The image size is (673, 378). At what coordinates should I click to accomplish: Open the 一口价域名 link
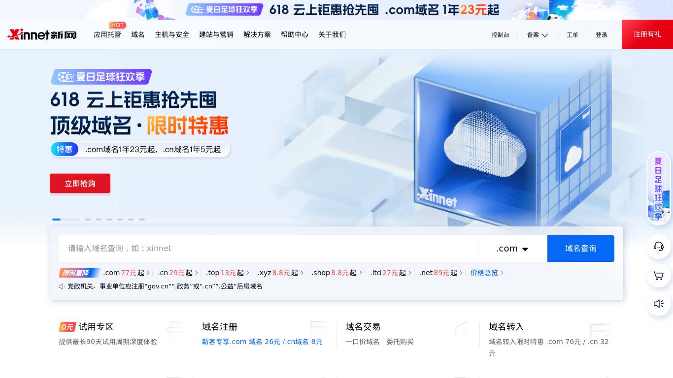click(x=363, y=342)
